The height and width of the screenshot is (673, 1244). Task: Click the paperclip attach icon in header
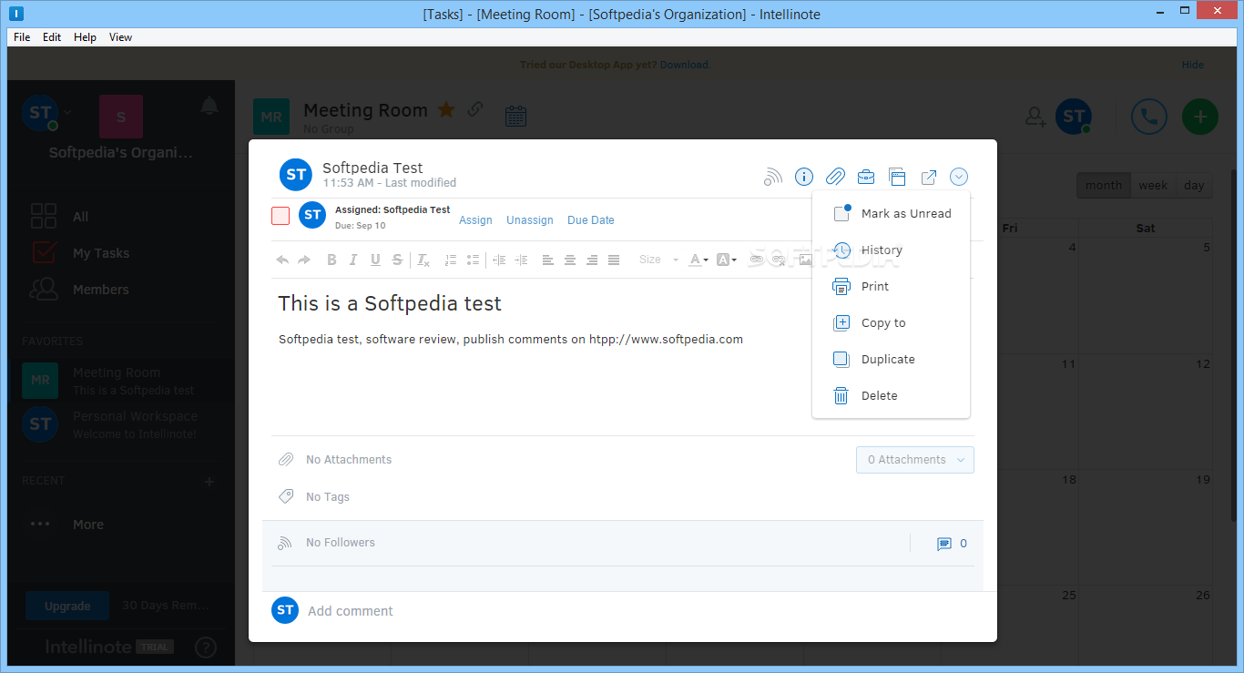pyautogui.click(x=835, y=177)
